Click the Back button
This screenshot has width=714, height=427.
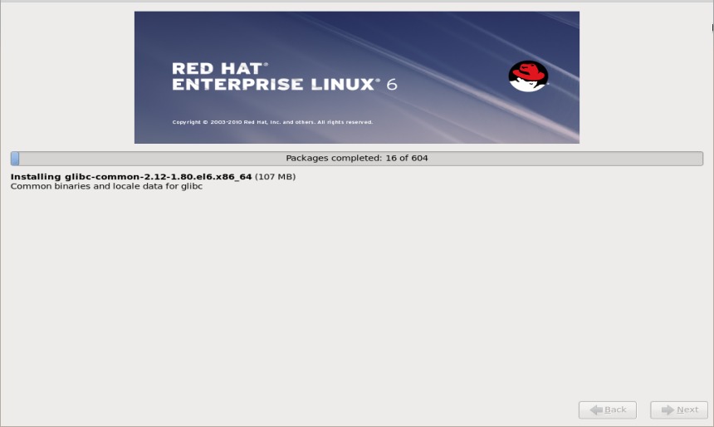(x=608, y=410)
